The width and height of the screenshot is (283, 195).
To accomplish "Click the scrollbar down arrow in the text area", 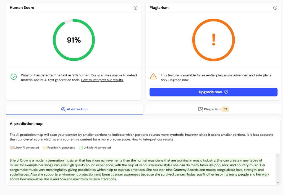I will coord(277,183).
